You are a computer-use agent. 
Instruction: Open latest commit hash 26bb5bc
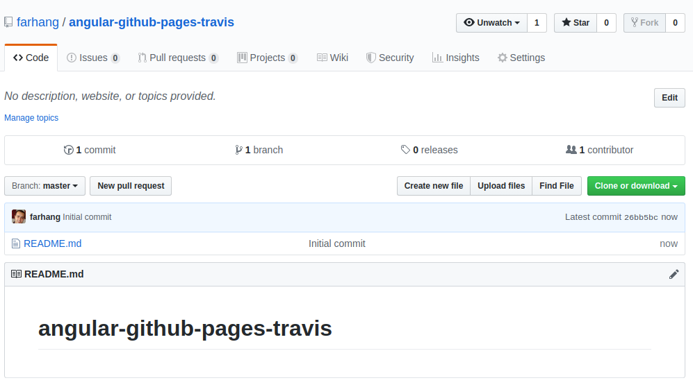640,217
